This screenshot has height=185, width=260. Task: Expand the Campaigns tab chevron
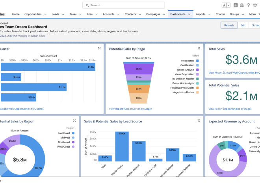(164, 15)
